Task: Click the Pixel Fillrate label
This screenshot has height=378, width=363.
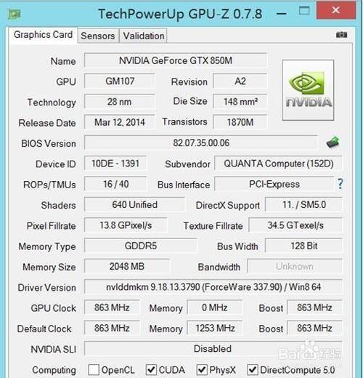Action: (x=51, y=226)
